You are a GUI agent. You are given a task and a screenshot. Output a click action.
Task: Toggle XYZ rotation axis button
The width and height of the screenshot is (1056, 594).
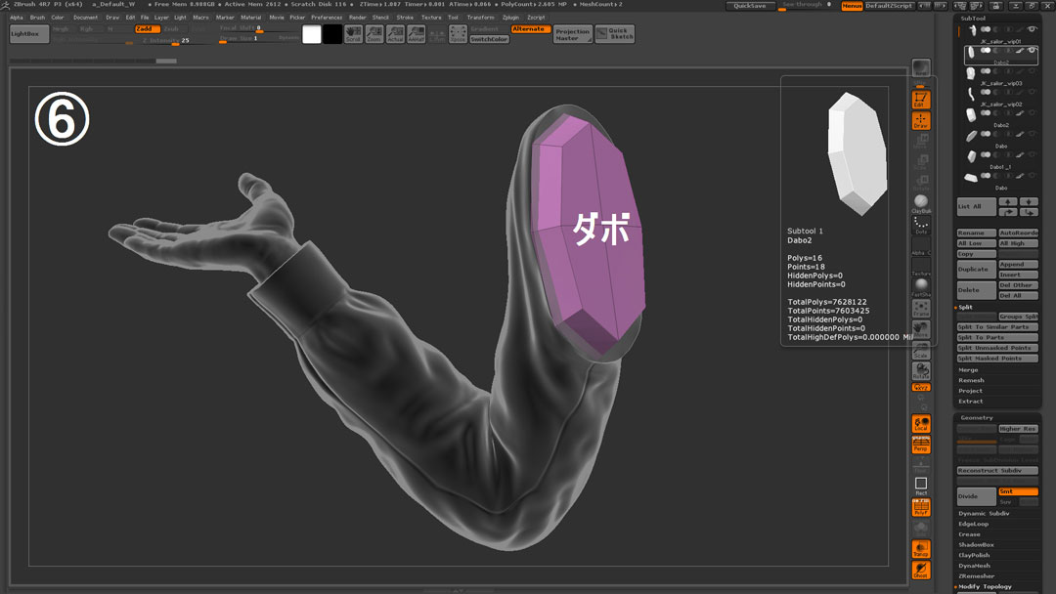pyautogui.click(x=921, y=388)
